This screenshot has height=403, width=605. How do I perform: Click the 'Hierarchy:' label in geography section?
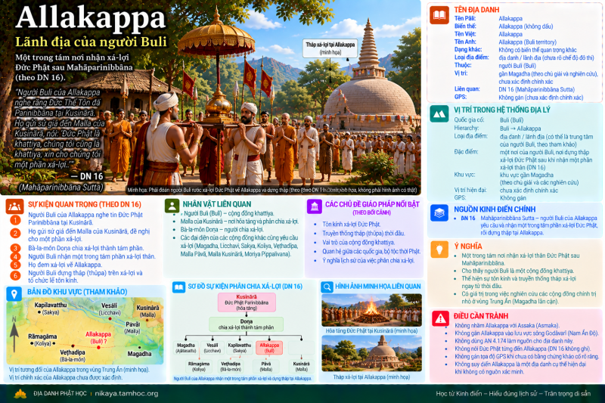(466, 128)
